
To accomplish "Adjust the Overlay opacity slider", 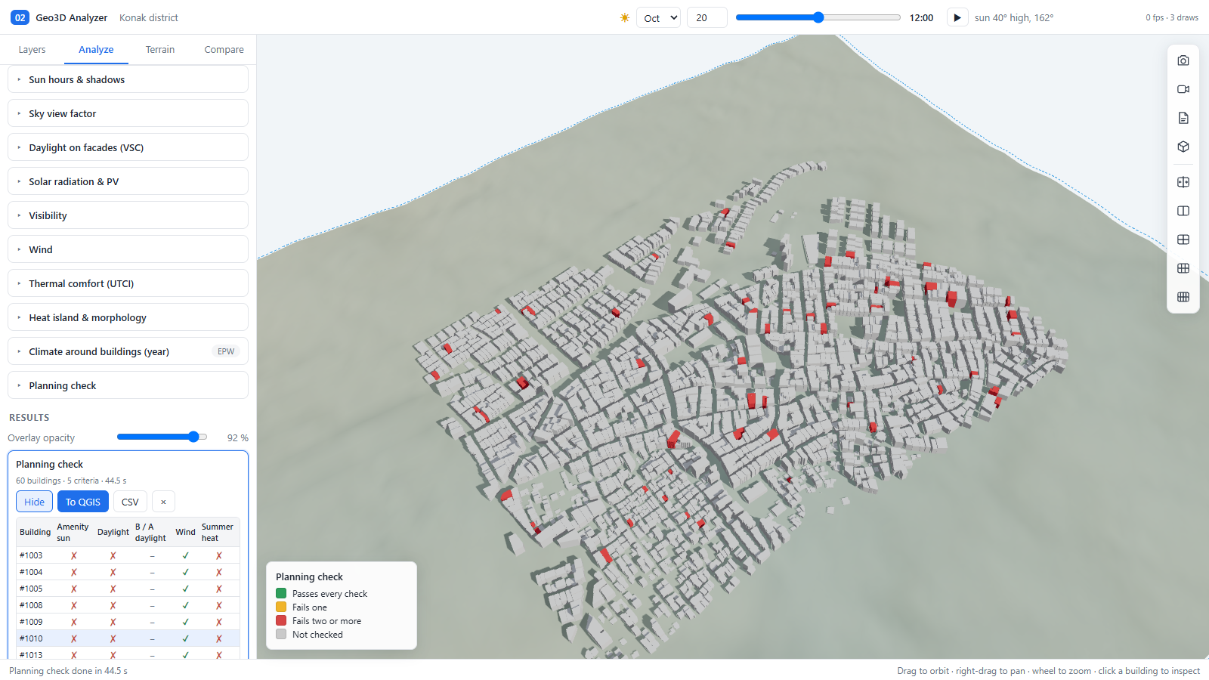I will pyautogui.click(x=162, y=437).
